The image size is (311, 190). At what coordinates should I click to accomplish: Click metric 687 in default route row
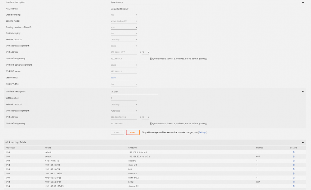click(258, 157)
